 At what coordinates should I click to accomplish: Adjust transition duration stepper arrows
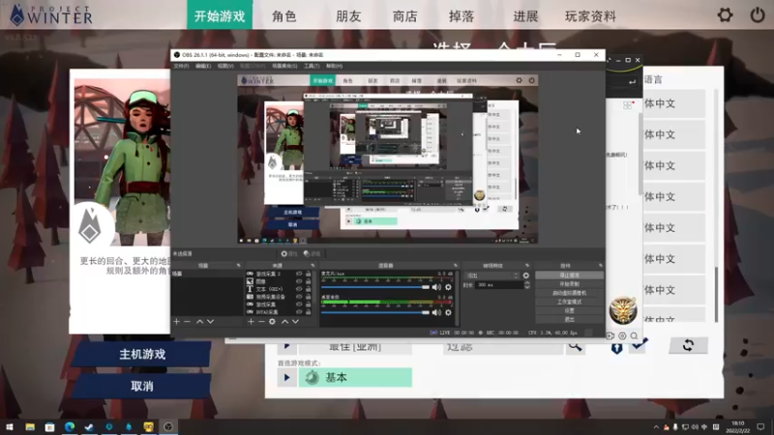coord(526,285)
